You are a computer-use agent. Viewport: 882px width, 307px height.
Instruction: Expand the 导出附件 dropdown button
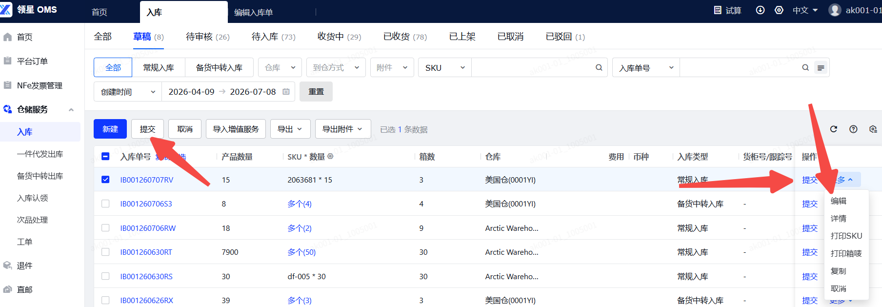coord(342,129)
